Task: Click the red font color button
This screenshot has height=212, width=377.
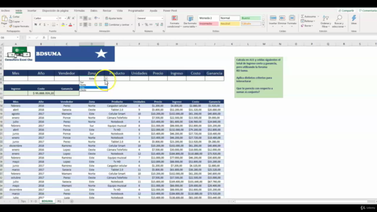Action: point(71,25)
